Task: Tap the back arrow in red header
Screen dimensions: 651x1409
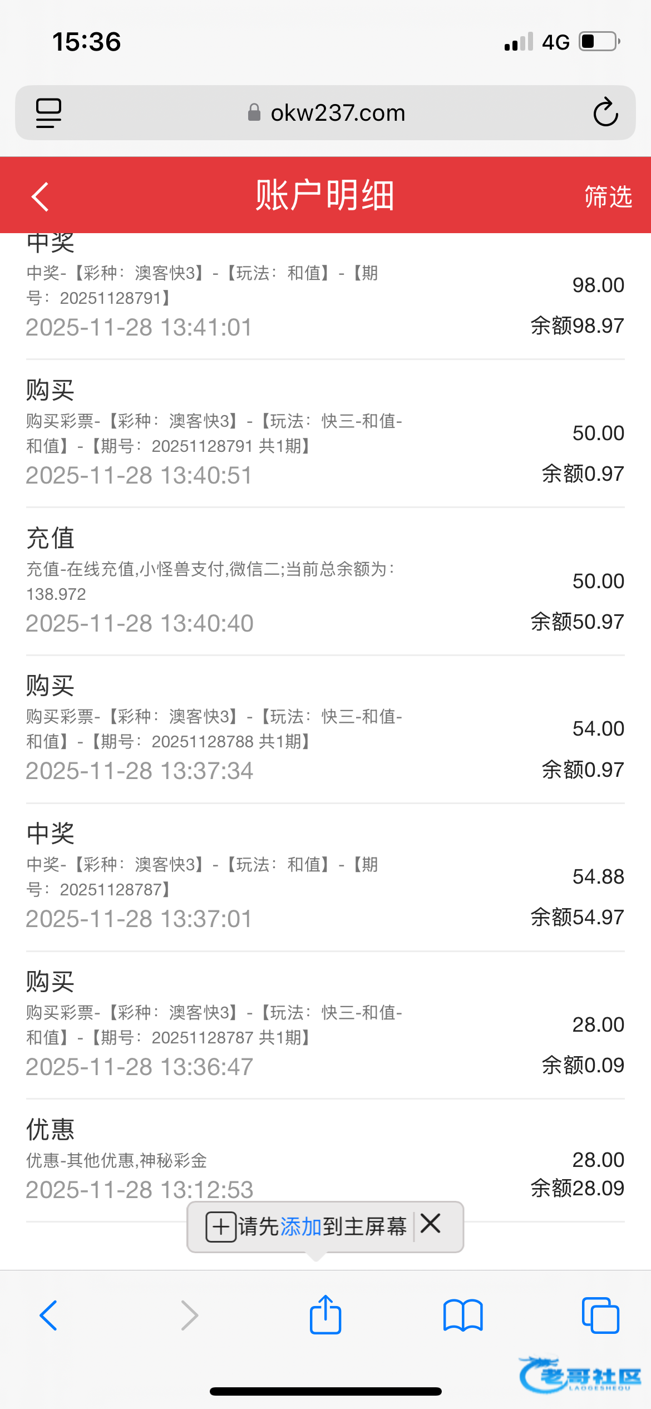Action: pos(40,196)
